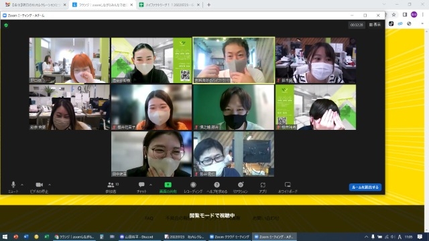Open the purple Chrome profile avatar
Image resolution: width=429 pixels, height=241 pixels.
pyautogui.click(x=414, y=15)
